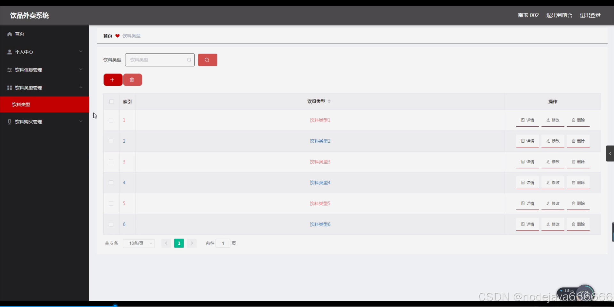The height and width of the screenshot is (307, 614).
Task: Click 删除 for 饮料类型1
Action: click(x=578, y=120)
